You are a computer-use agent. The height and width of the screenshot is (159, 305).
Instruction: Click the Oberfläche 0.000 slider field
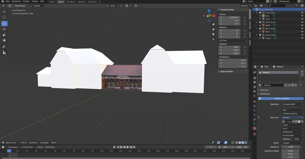point(291,147)
